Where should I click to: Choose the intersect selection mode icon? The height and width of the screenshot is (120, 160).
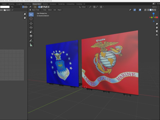coord(48,7)
